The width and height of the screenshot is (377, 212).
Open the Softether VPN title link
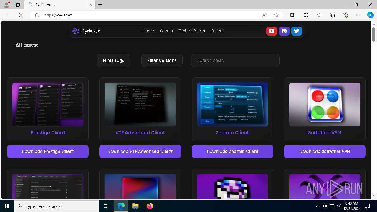pos(325,132)
